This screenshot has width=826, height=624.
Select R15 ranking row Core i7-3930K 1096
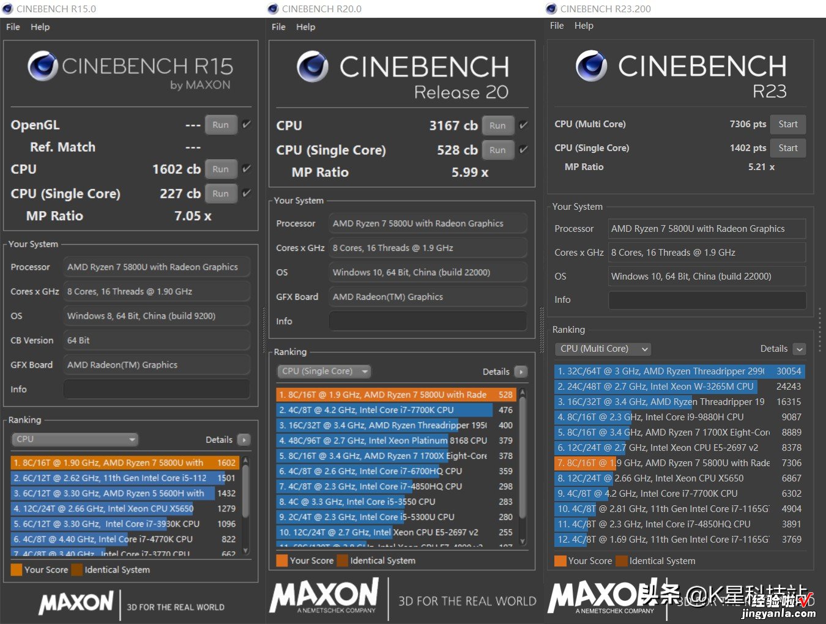pyautogui.click(x=125, y=524)
